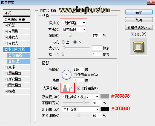Screen dimensions: 155x126
Task: Click the 深度 slider handle
Action: 70,35
